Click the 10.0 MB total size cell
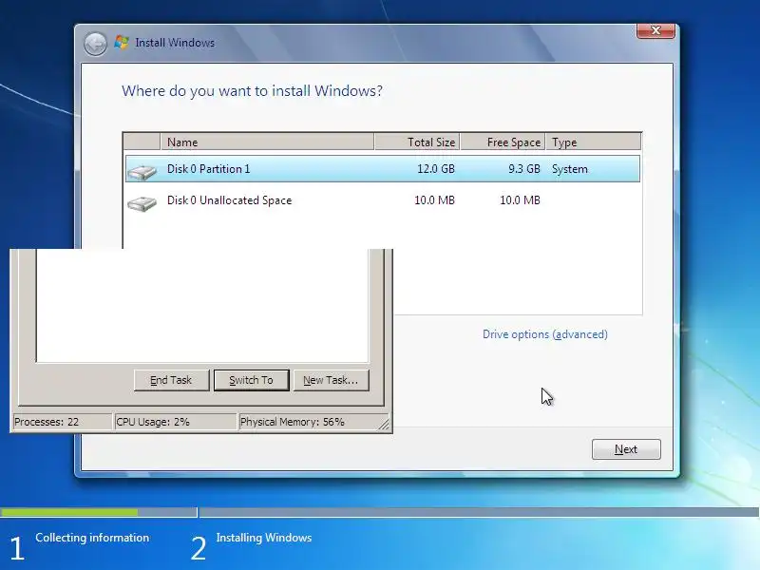The height and width of the screenshot is (570, 760). [x=434, y=200]
